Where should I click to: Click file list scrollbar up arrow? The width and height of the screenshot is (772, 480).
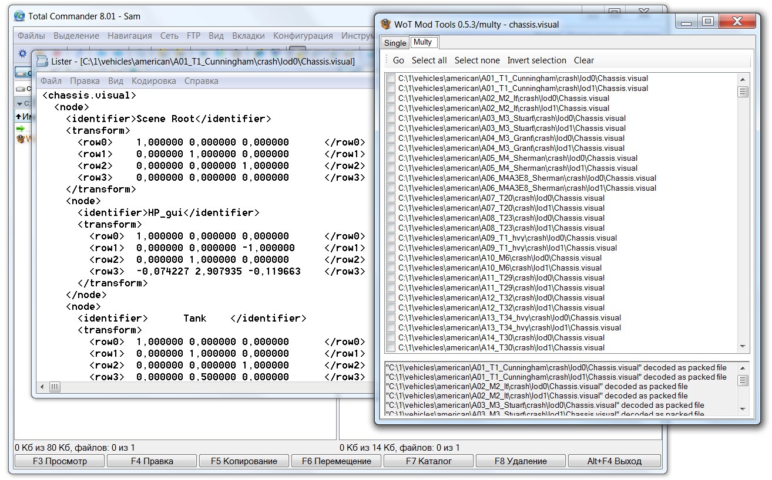pos(743,80)
